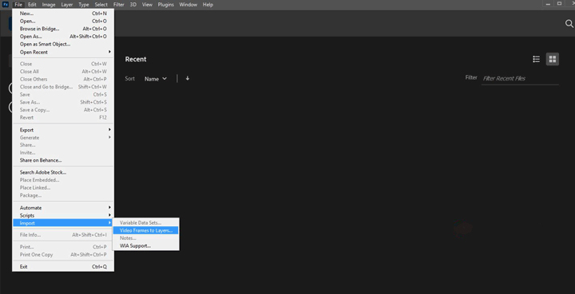Open the Type menu

pyautogui.click(x=84, y=5)
